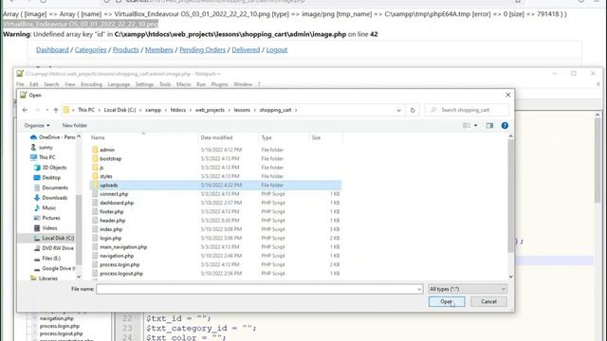This screenshot has height=341, width=607.
Task: Refresh the shopping_cart folder listing
Action: [413, 110]
